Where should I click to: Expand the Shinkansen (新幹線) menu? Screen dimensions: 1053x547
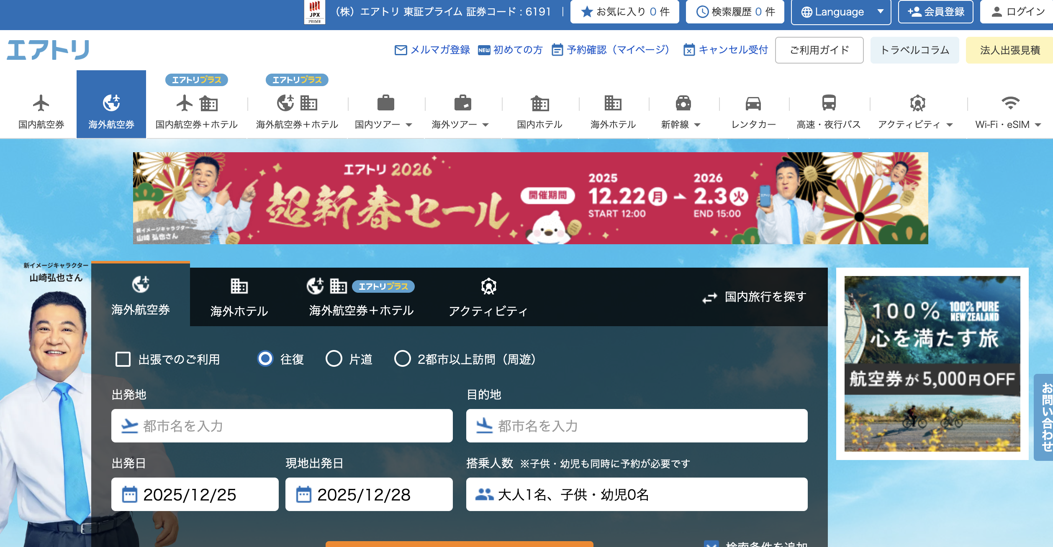[x=681, y=125]
